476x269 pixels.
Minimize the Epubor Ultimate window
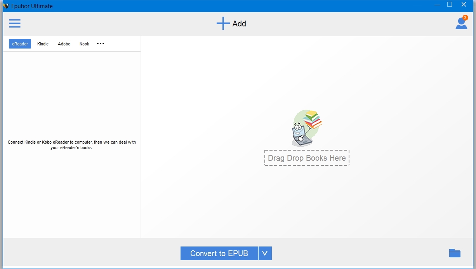point(437,5)
